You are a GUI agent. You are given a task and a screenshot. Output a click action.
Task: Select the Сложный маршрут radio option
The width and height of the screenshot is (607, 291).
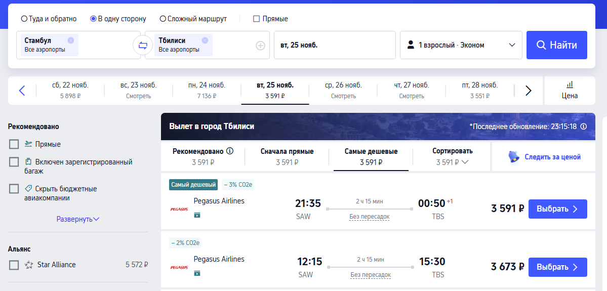tap(163, 19)
